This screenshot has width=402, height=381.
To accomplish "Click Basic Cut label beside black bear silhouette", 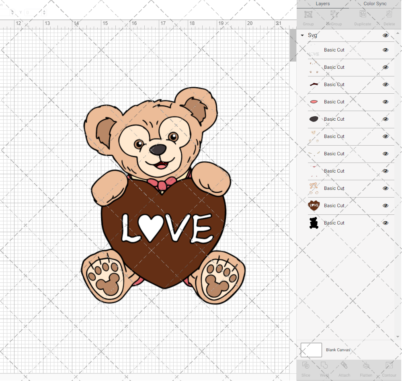I will click(x=334, y=223).
